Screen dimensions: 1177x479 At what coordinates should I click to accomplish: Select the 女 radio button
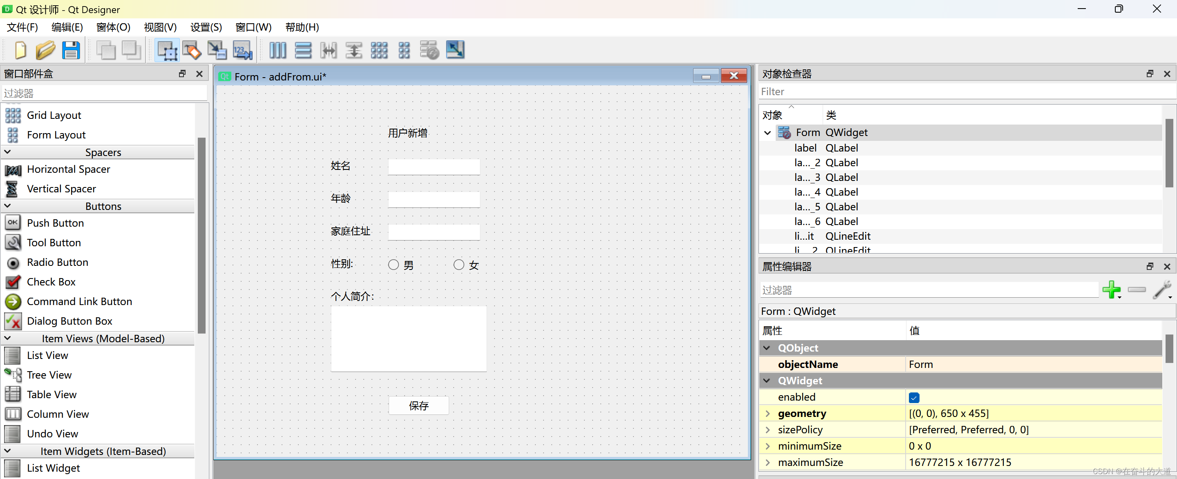click(459, 265)
